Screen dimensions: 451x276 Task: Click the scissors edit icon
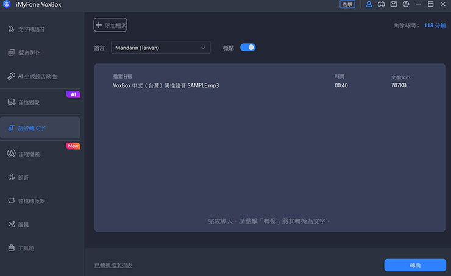pos(12,224)
